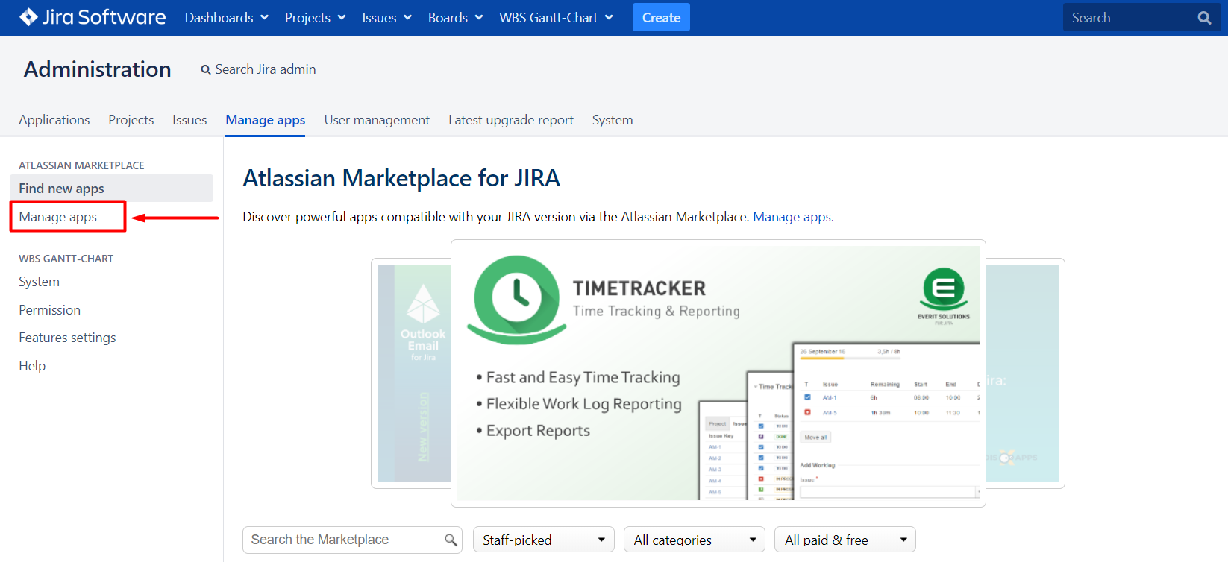Open the WBS Gantt-Chart top menu
Viewport: 1228px width, 562px height.
coord(556,18)
